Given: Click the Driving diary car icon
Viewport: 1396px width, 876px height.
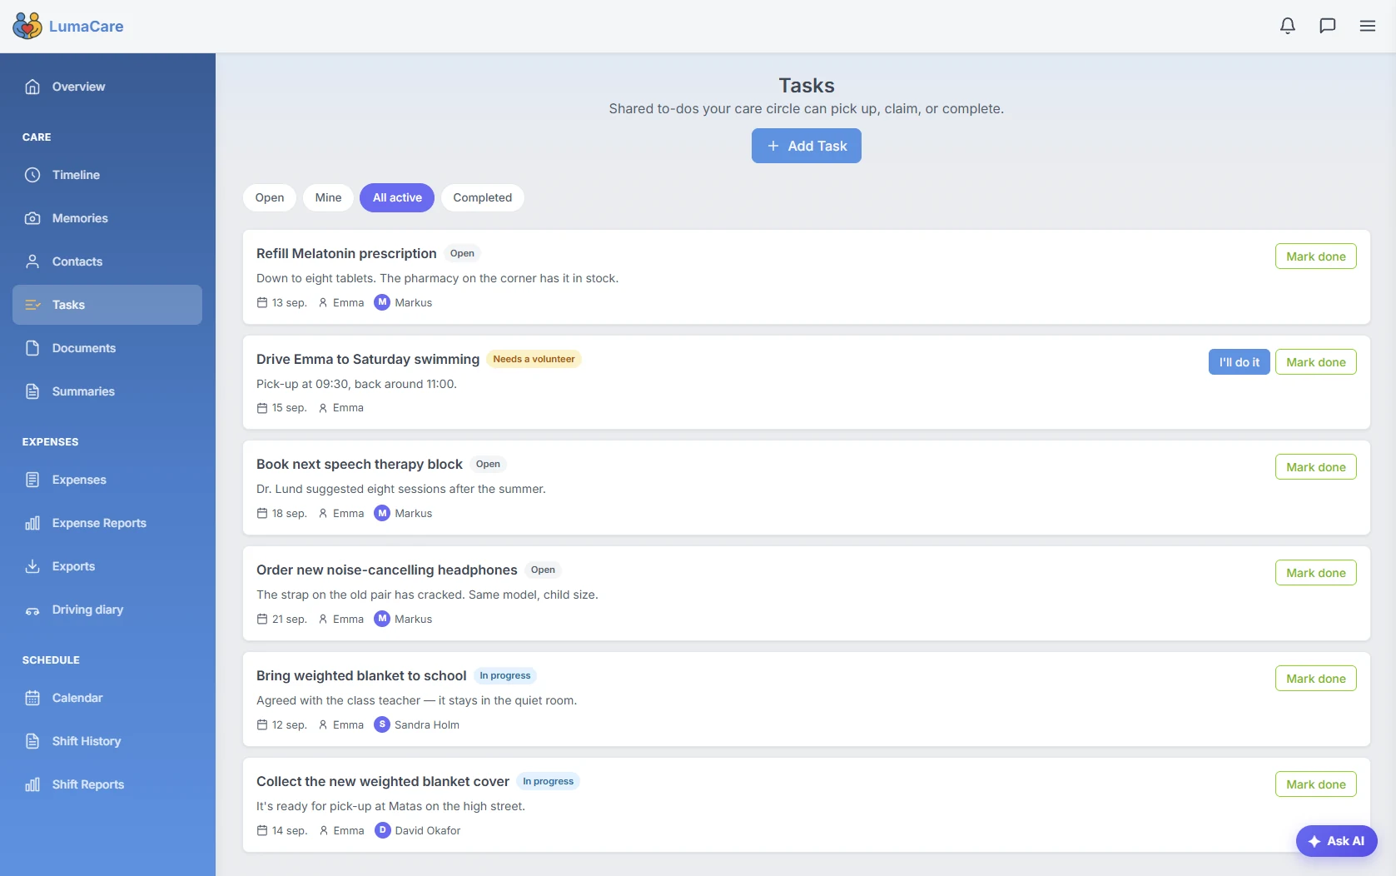Looking at the screenshot, I should coord(32,610).
